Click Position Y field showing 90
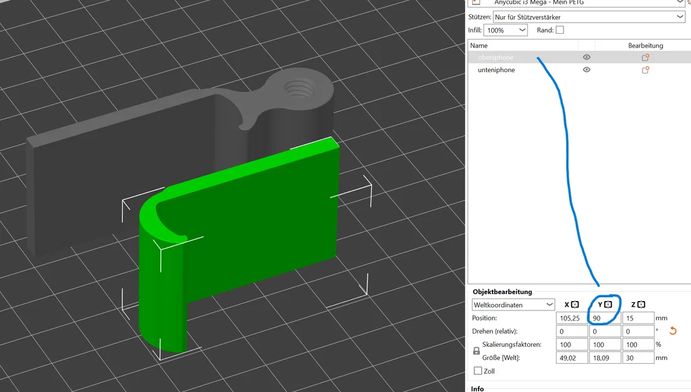691x392 pixels. point(605,317)
